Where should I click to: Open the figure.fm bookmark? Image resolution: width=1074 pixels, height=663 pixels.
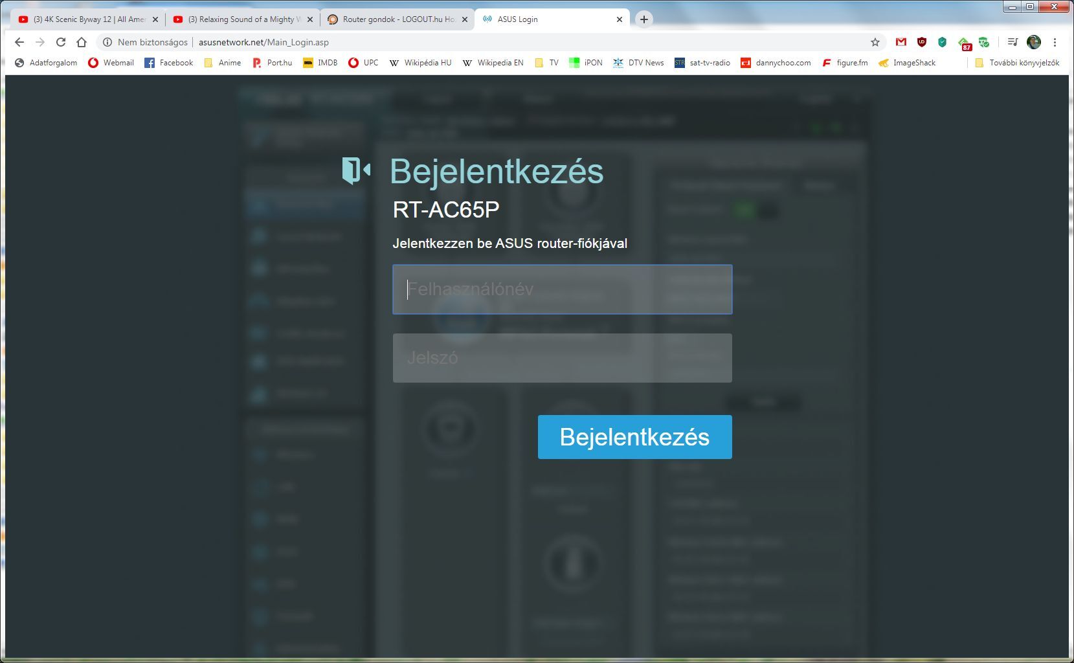click(845, 63)
